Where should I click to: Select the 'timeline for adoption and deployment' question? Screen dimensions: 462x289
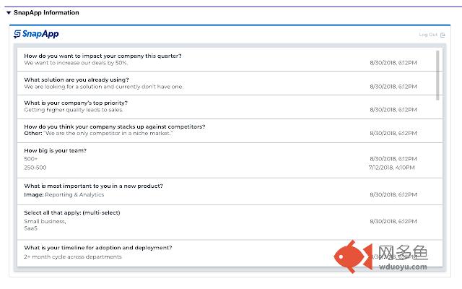(x=97, y=248)
